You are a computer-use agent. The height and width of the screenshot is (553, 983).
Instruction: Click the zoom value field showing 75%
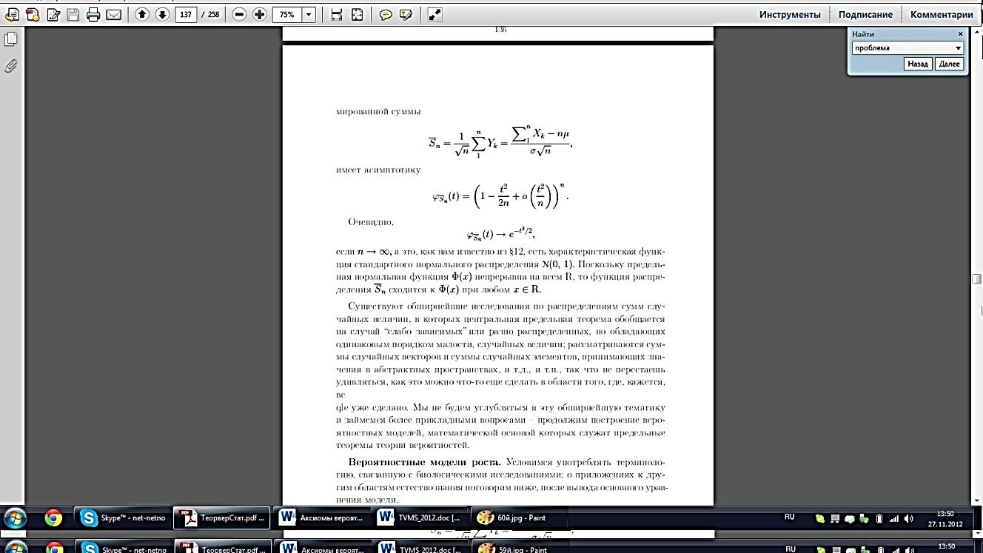coord(287,14)
